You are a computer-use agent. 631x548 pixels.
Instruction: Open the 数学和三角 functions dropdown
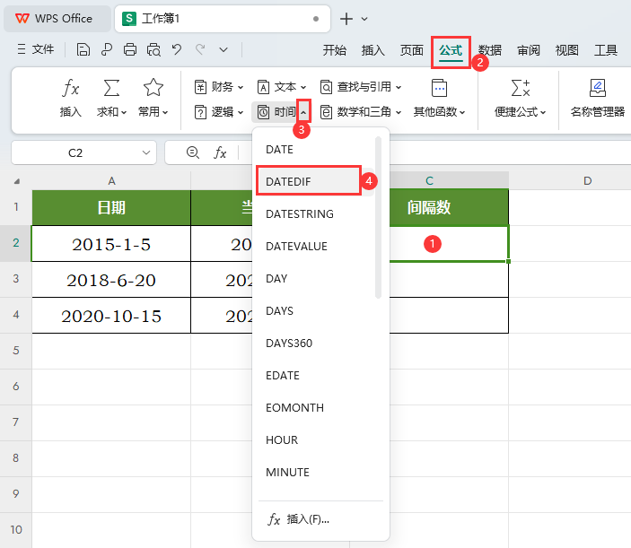361,112
